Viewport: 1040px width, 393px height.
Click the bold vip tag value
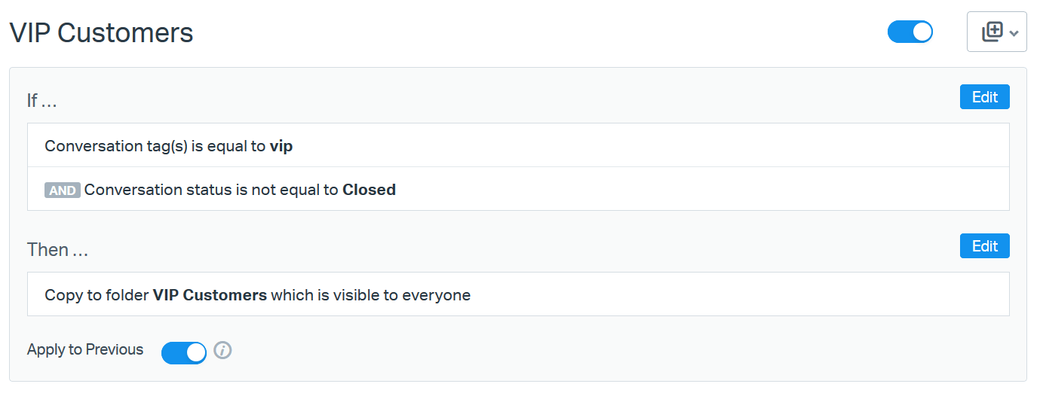click(281, 146)
